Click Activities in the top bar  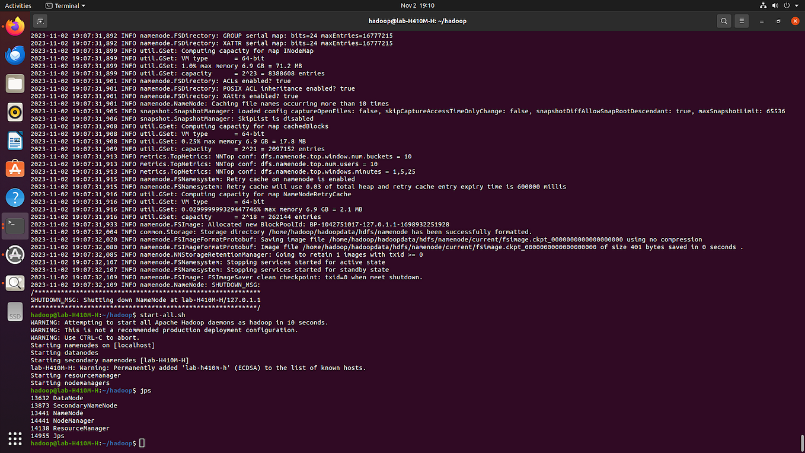tap(18, 5)
